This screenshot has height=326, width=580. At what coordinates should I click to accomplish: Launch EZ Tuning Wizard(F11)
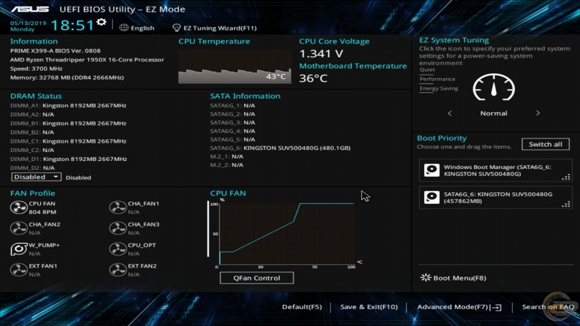pyautogui.click(x=220, y=28)
